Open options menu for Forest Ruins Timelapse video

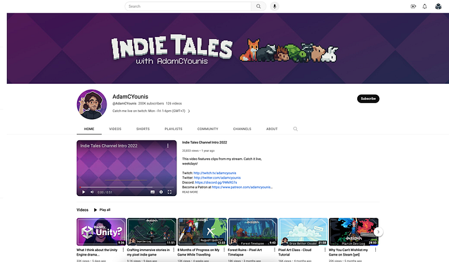point(275,250)
